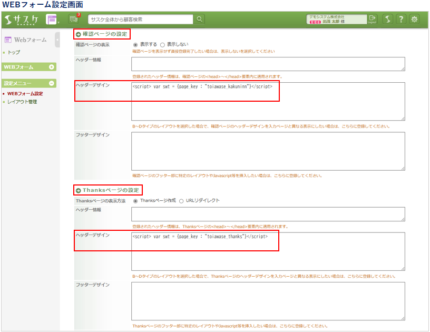Click the サスケ全体から顧客検索 search box
Viewport: 430px width, 332px height.
(141, 19)
